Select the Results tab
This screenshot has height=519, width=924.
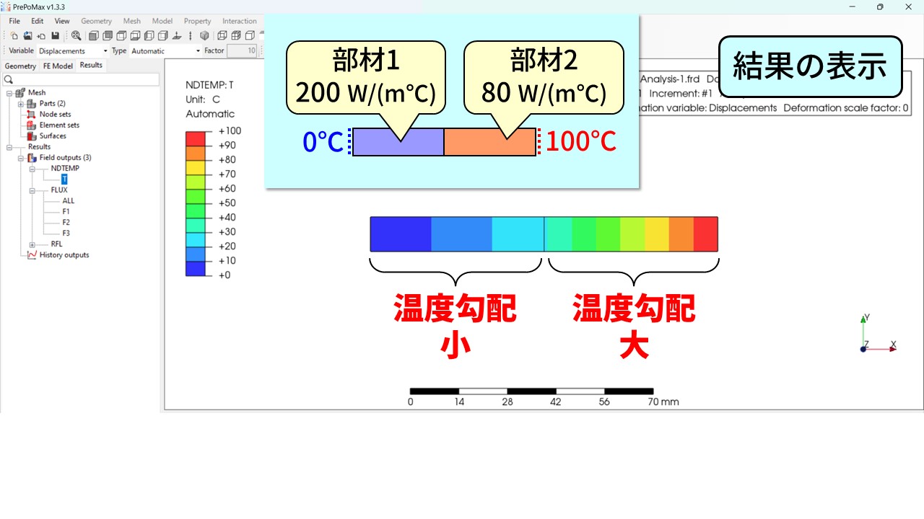click(x=91, y=65)
